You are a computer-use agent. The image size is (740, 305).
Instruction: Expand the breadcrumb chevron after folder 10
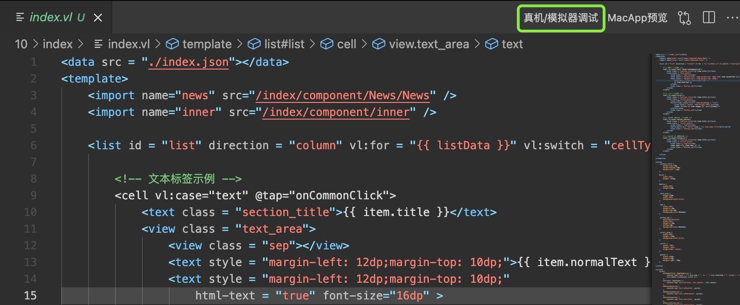[35, 44]
